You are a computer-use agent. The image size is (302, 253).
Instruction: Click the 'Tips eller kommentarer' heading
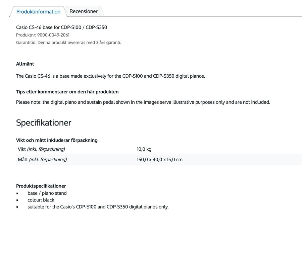click(x=67, y=92)
